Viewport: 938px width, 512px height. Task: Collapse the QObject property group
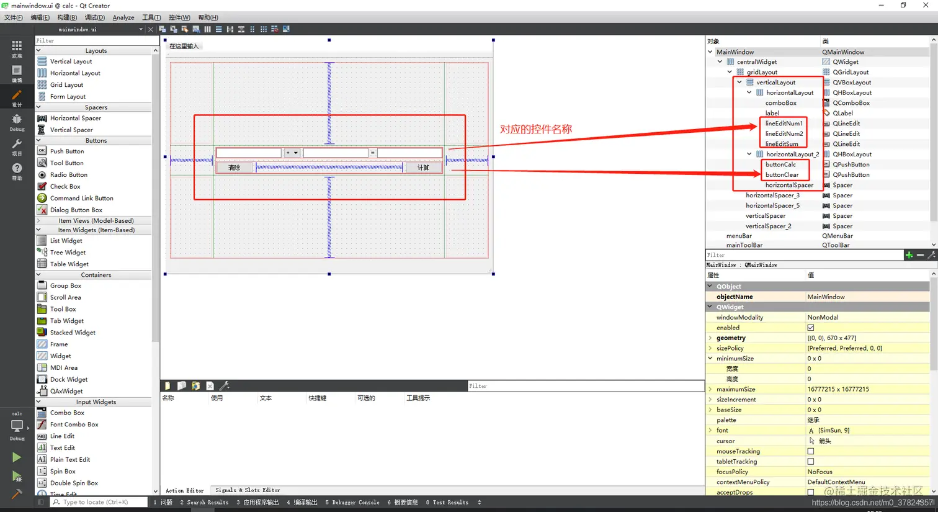tap(710, 286)
